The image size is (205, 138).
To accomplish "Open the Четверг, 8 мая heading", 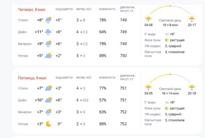I will click(x=32, y=9).
